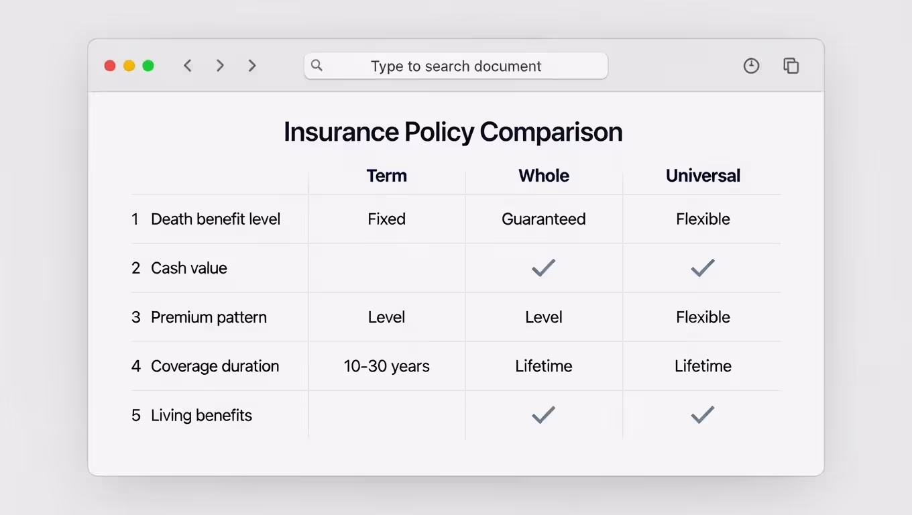Open the recent history clock icon
Viewport: 912px width, 515px height.
point(751,65)
